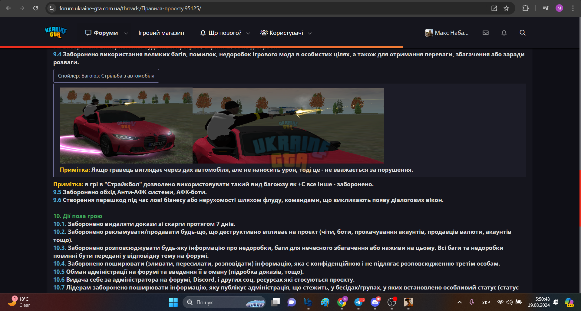The height and width of the screenshot is (311, 581).
Task: Open Copilot preview icon in taskbar
Action: tap(569, 302)
